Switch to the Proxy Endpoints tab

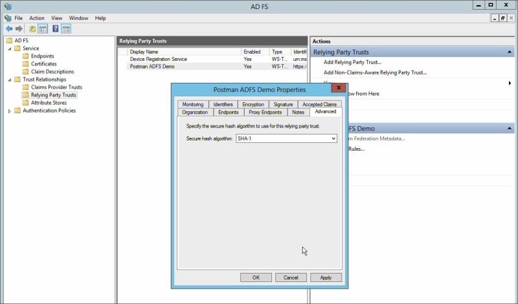point(265,113)
